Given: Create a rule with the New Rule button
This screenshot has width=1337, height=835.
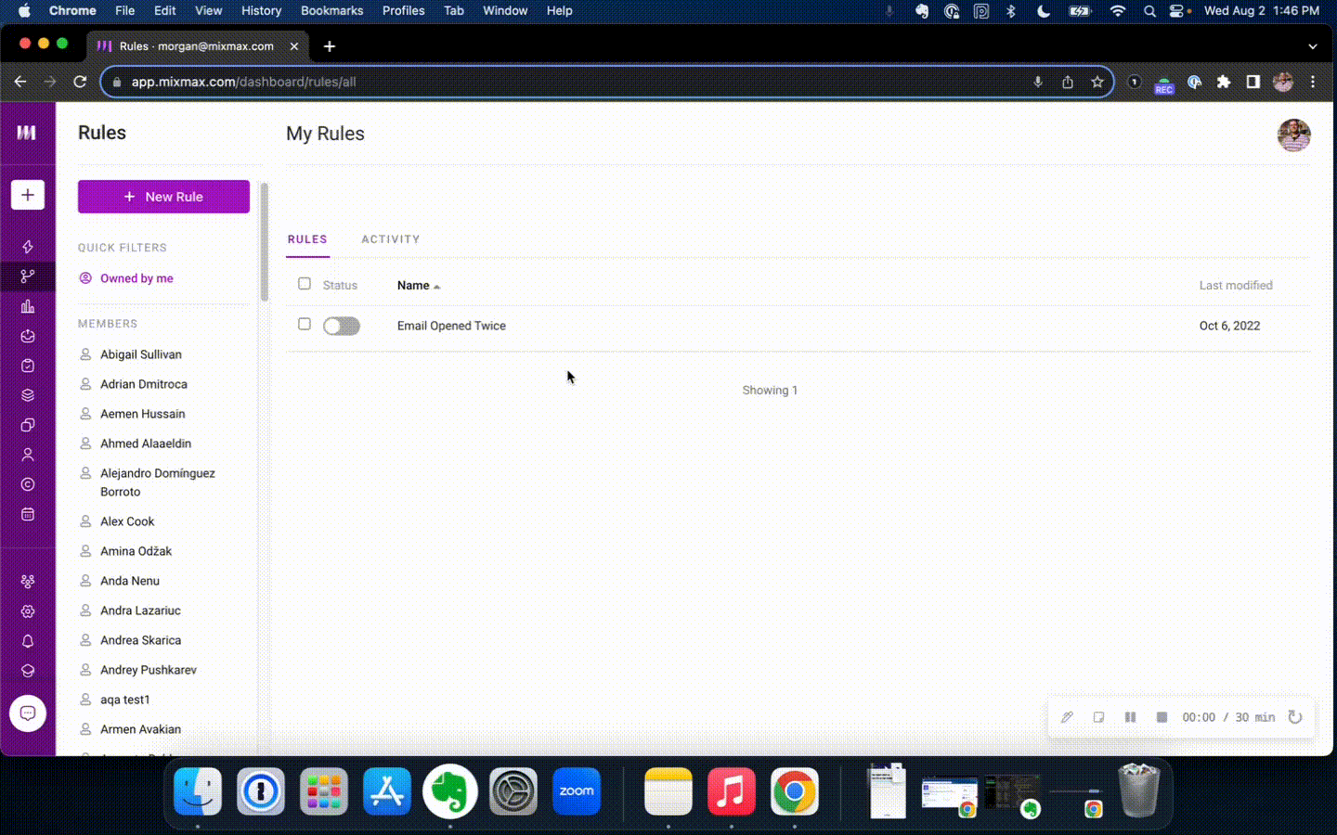Looking at the screenshot, I should [163, 197].
